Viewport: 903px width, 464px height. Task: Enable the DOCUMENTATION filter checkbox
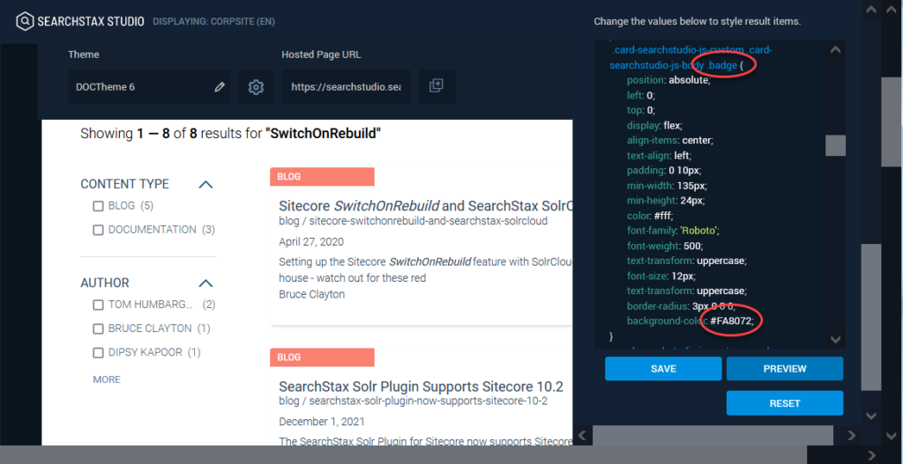click(99, 230)
